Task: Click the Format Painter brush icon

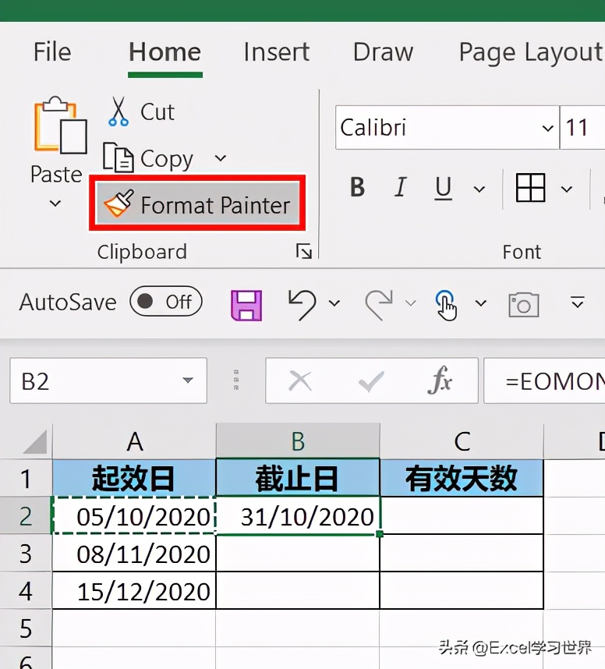Action: (119, 205)
